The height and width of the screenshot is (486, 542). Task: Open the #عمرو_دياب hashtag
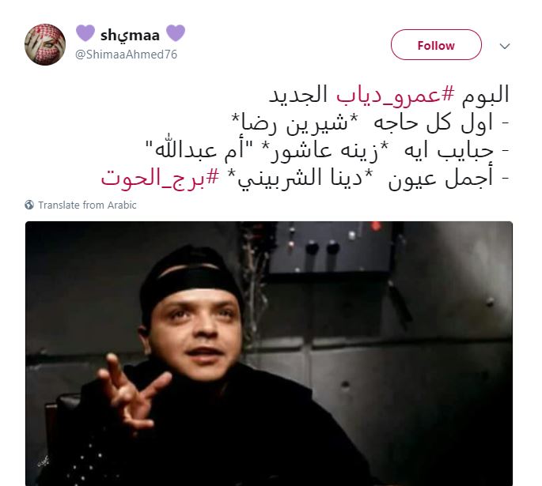(395, 95)
